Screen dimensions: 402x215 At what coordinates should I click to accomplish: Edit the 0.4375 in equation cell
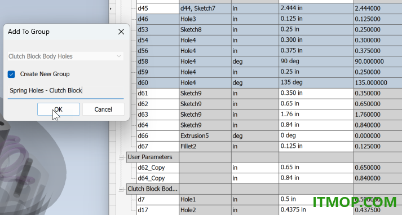click(316, 210)
